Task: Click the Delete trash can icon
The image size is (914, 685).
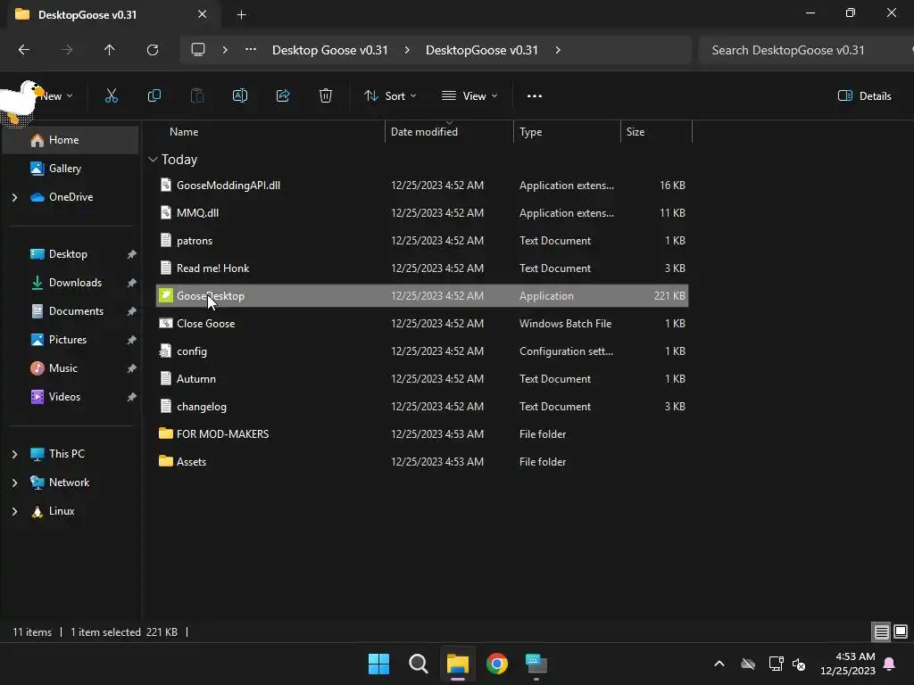Action: pyautogui.click(x=326, y=96)
